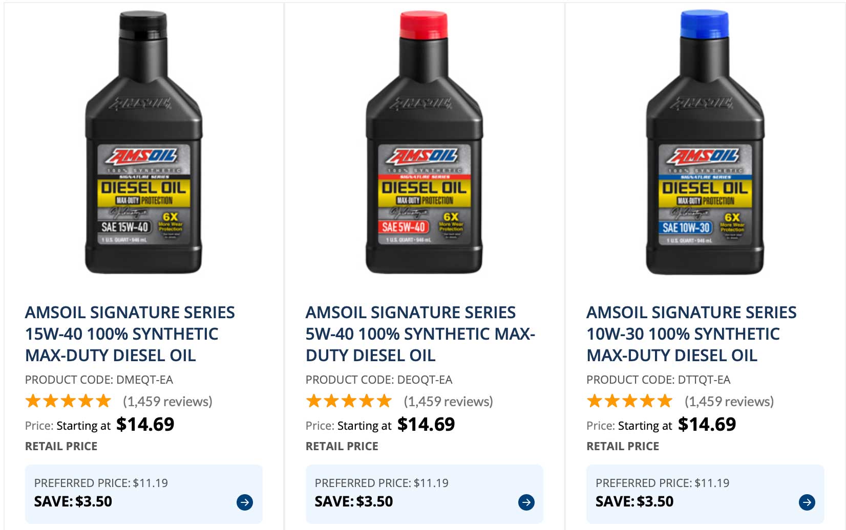The height and width of the screenshot is (530, 846).
Task: Click the product code DTTQT-EA text
Action: pos(658,380)
